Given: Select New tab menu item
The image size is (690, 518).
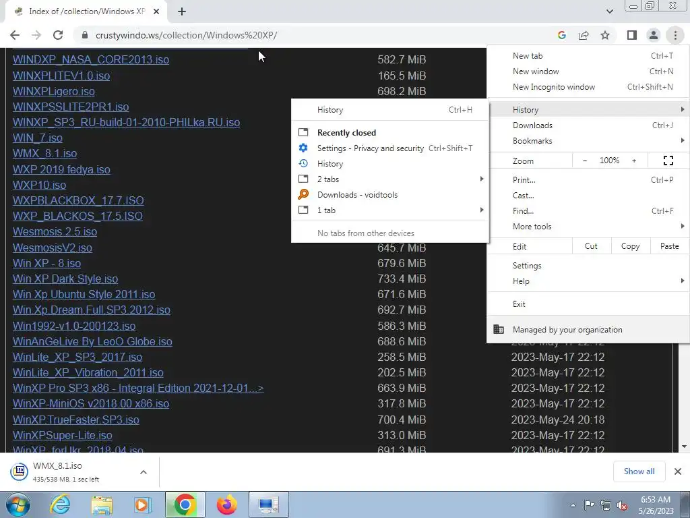Looking at the screenshot, I should pyautogui.click(x=588, y=56).
